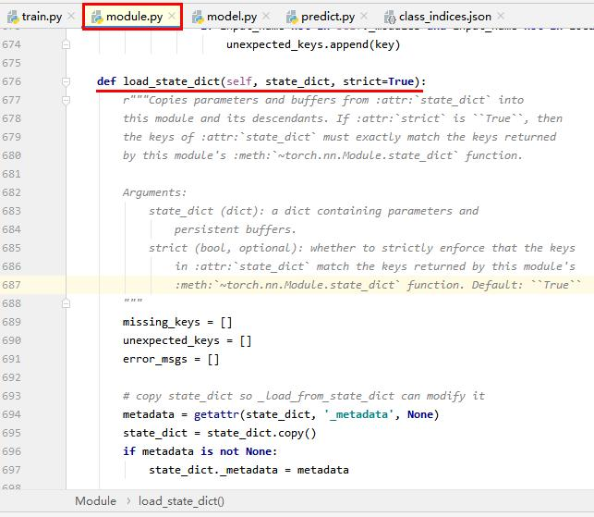Viewport: 594px width, 517px height.
Task: Click the 'def' keyword on line 676
Action: pos(106,81)
